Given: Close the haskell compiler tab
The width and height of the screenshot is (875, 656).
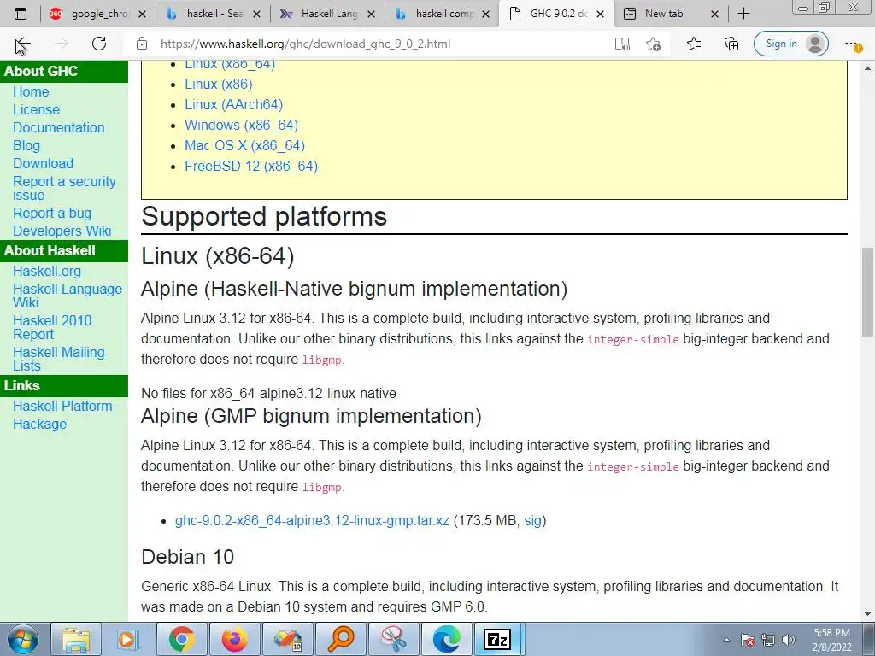Looking at the screenshot, I should pyautogui.click(x=485, y=14).
